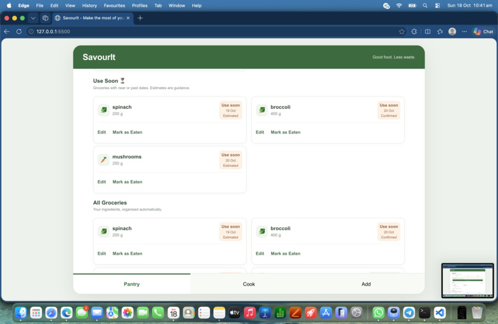This screenshot has height=324, width=498.
Task: Mark mushrooms as eaten
Action: point(127,182)
